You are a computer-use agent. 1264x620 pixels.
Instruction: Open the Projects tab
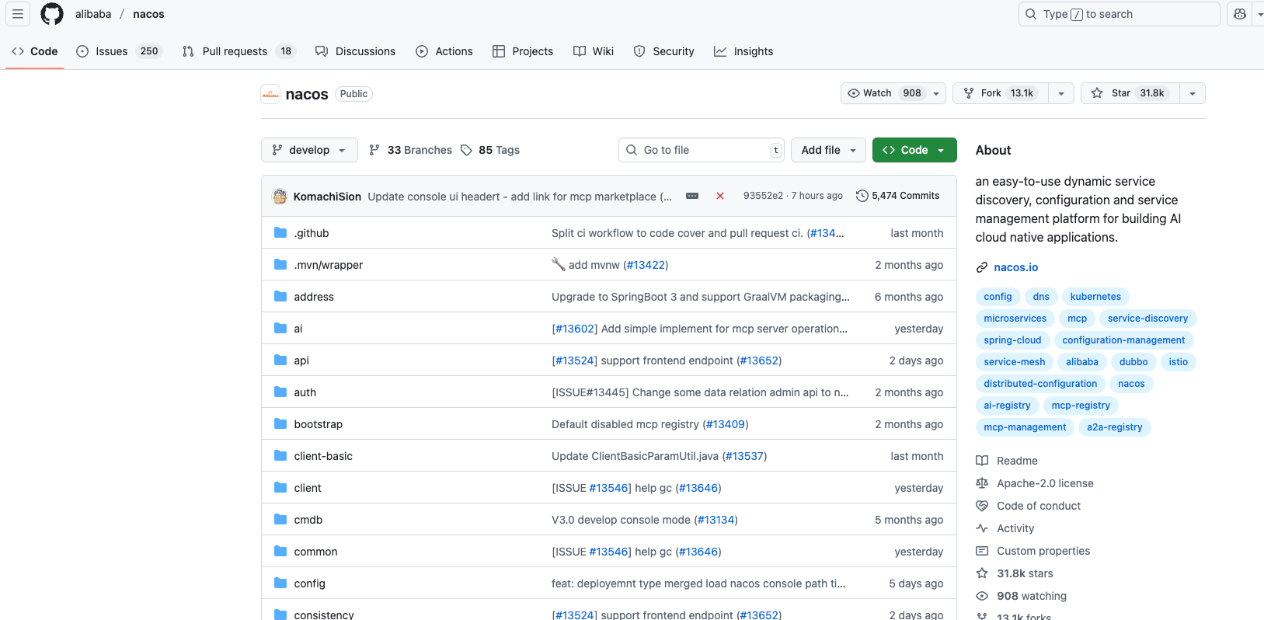(x=523, y=51)
